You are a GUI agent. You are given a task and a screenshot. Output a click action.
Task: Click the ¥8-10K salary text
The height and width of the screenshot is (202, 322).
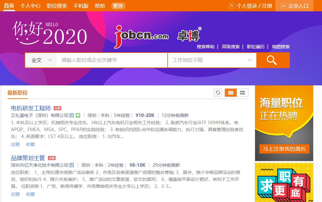[137, 165]
